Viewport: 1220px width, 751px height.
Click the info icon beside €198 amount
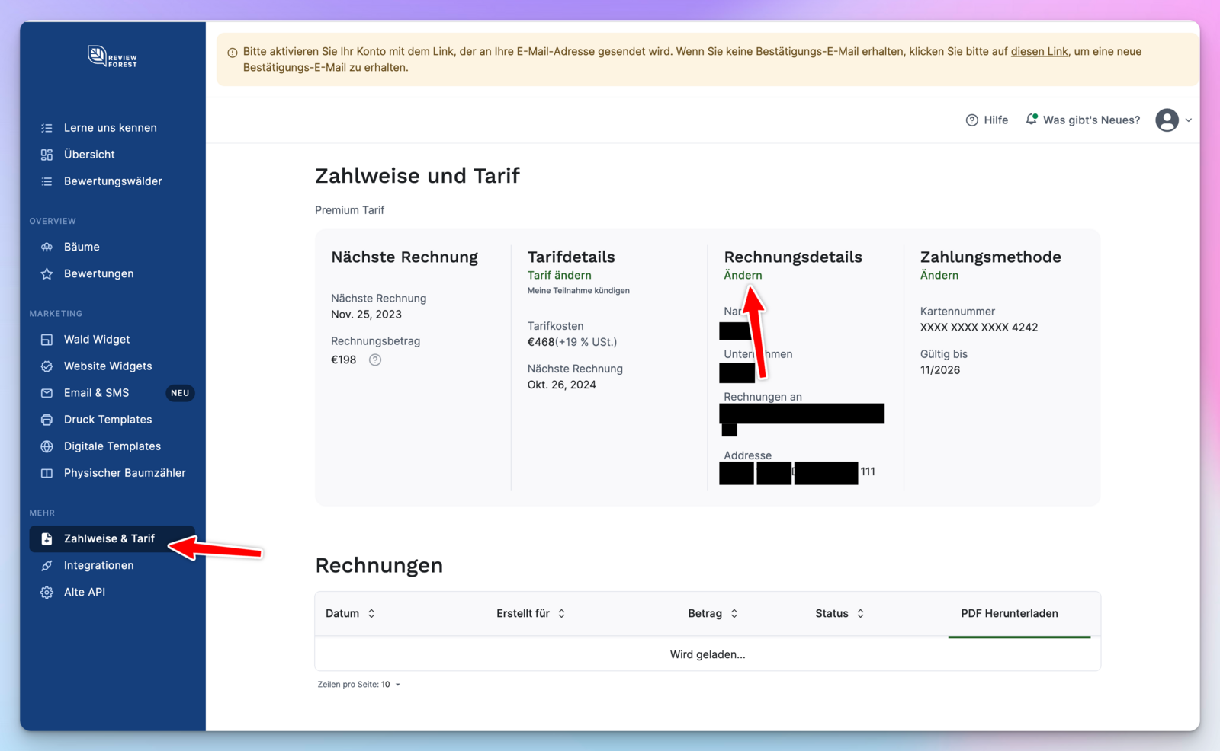click(375, 360)
